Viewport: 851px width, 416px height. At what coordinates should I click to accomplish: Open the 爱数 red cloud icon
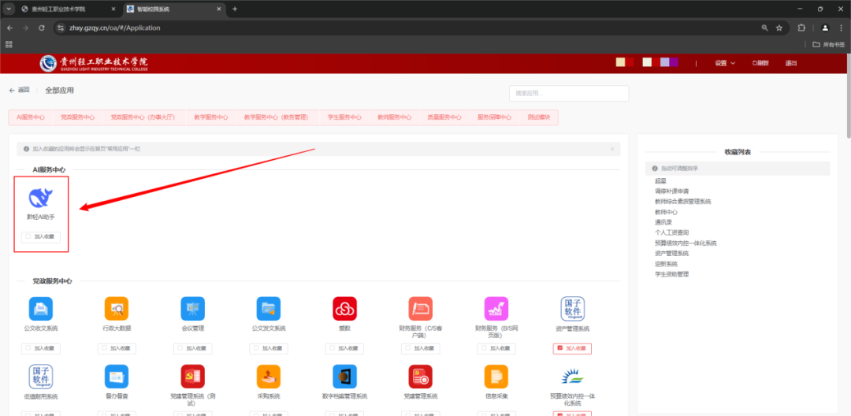[x=344, y=309]
